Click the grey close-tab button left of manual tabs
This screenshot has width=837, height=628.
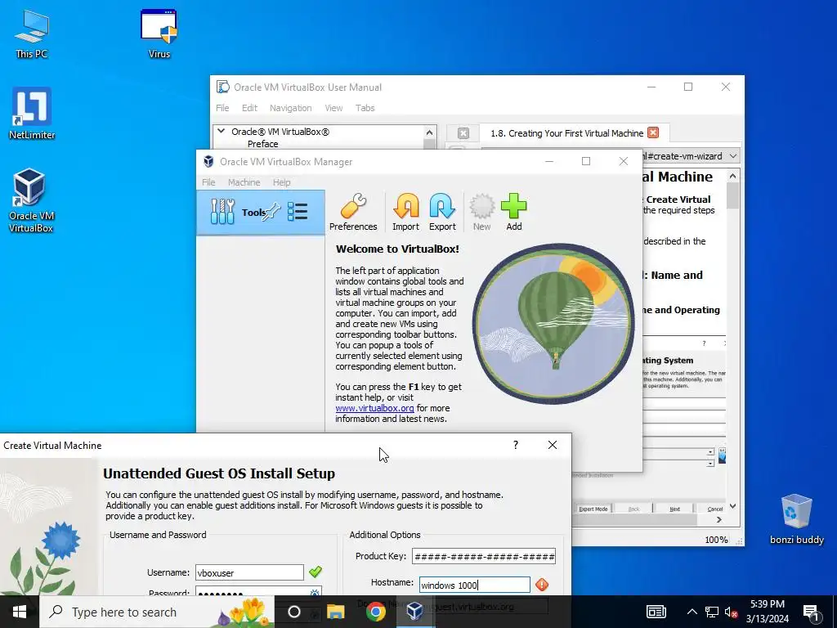[x=463, y=133]
